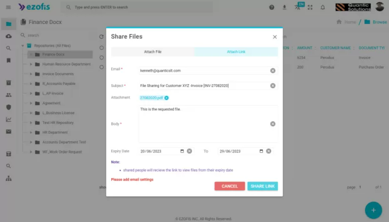
Task: Click the SHARE LINK button
Action: (x=262, y=186)
